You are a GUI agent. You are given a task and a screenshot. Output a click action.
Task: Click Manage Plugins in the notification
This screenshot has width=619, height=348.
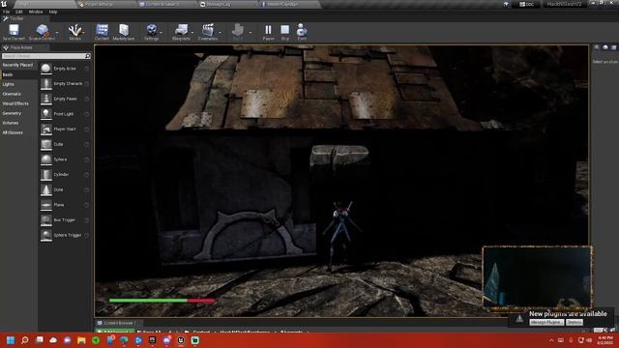(x=546, y=322)
